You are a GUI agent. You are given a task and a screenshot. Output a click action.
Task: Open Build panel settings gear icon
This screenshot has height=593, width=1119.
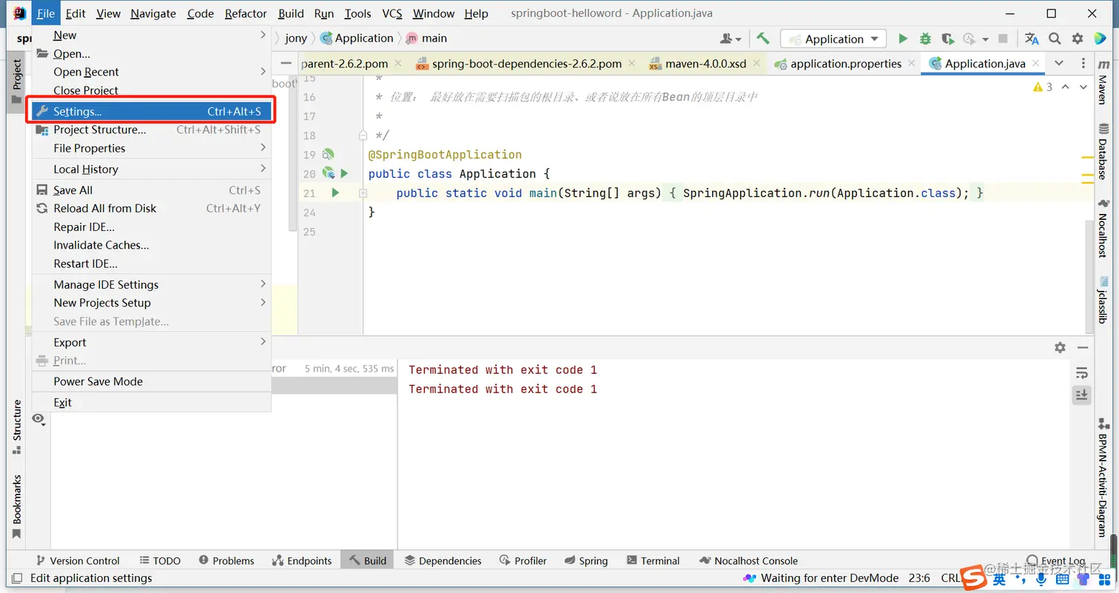point(1060,347)
